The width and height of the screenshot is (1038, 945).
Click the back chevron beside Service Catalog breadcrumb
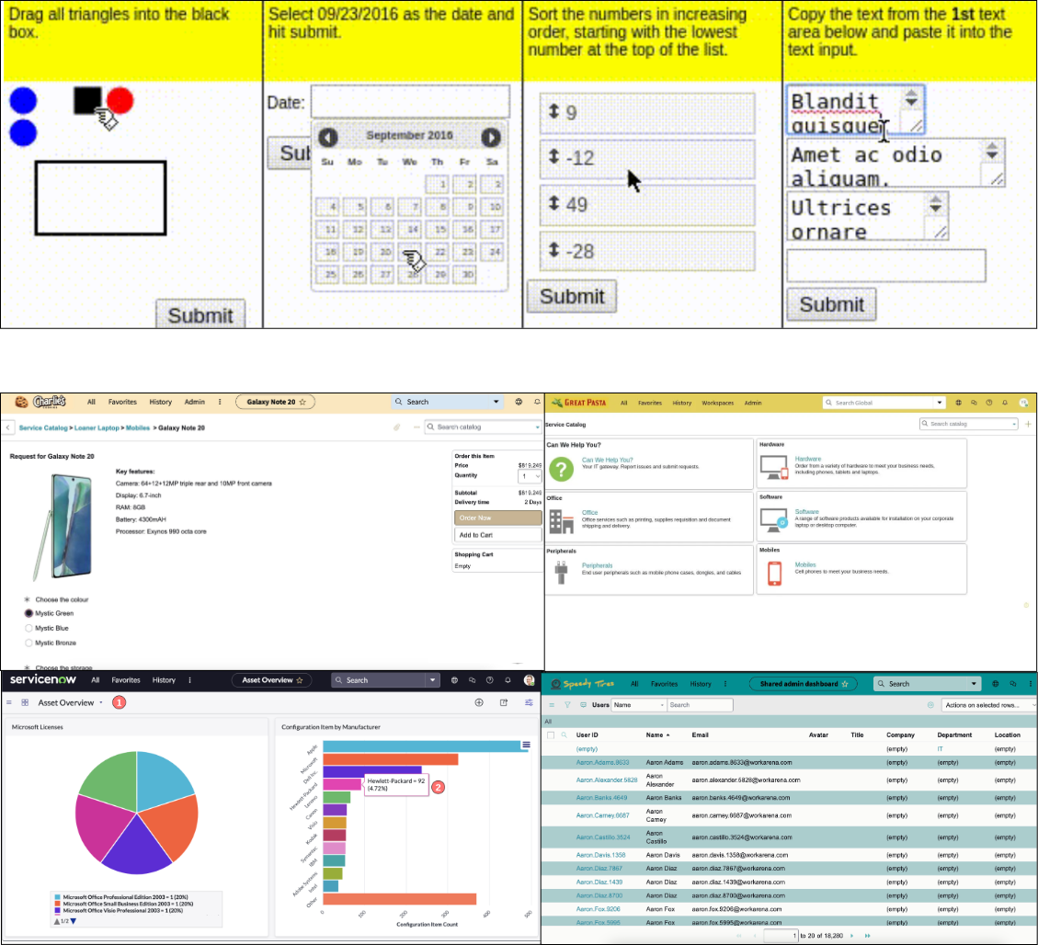tap(8, 427)
